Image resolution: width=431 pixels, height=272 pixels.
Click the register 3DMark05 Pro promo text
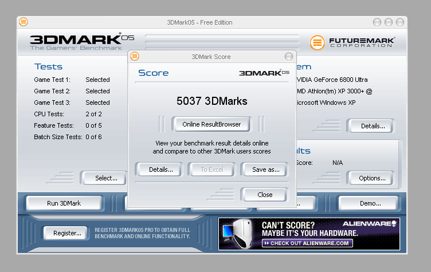point(142,233)
